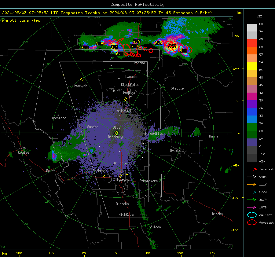Select the yellow diamond marker near RockyMH

click(82, 80)
